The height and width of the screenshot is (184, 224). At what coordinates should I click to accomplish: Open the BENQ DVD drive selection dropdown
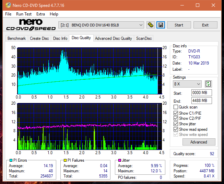tap(101, 25)
